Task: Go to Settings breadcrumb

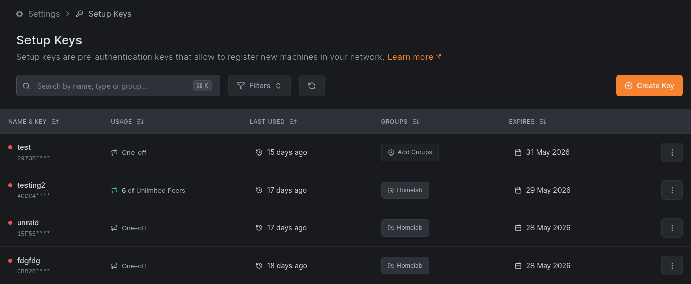Action: (x=38, y=14)
